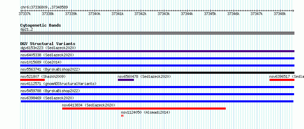Click the 37347k ruler tick label
Screen dimensions: 304x129
(257, 14)
